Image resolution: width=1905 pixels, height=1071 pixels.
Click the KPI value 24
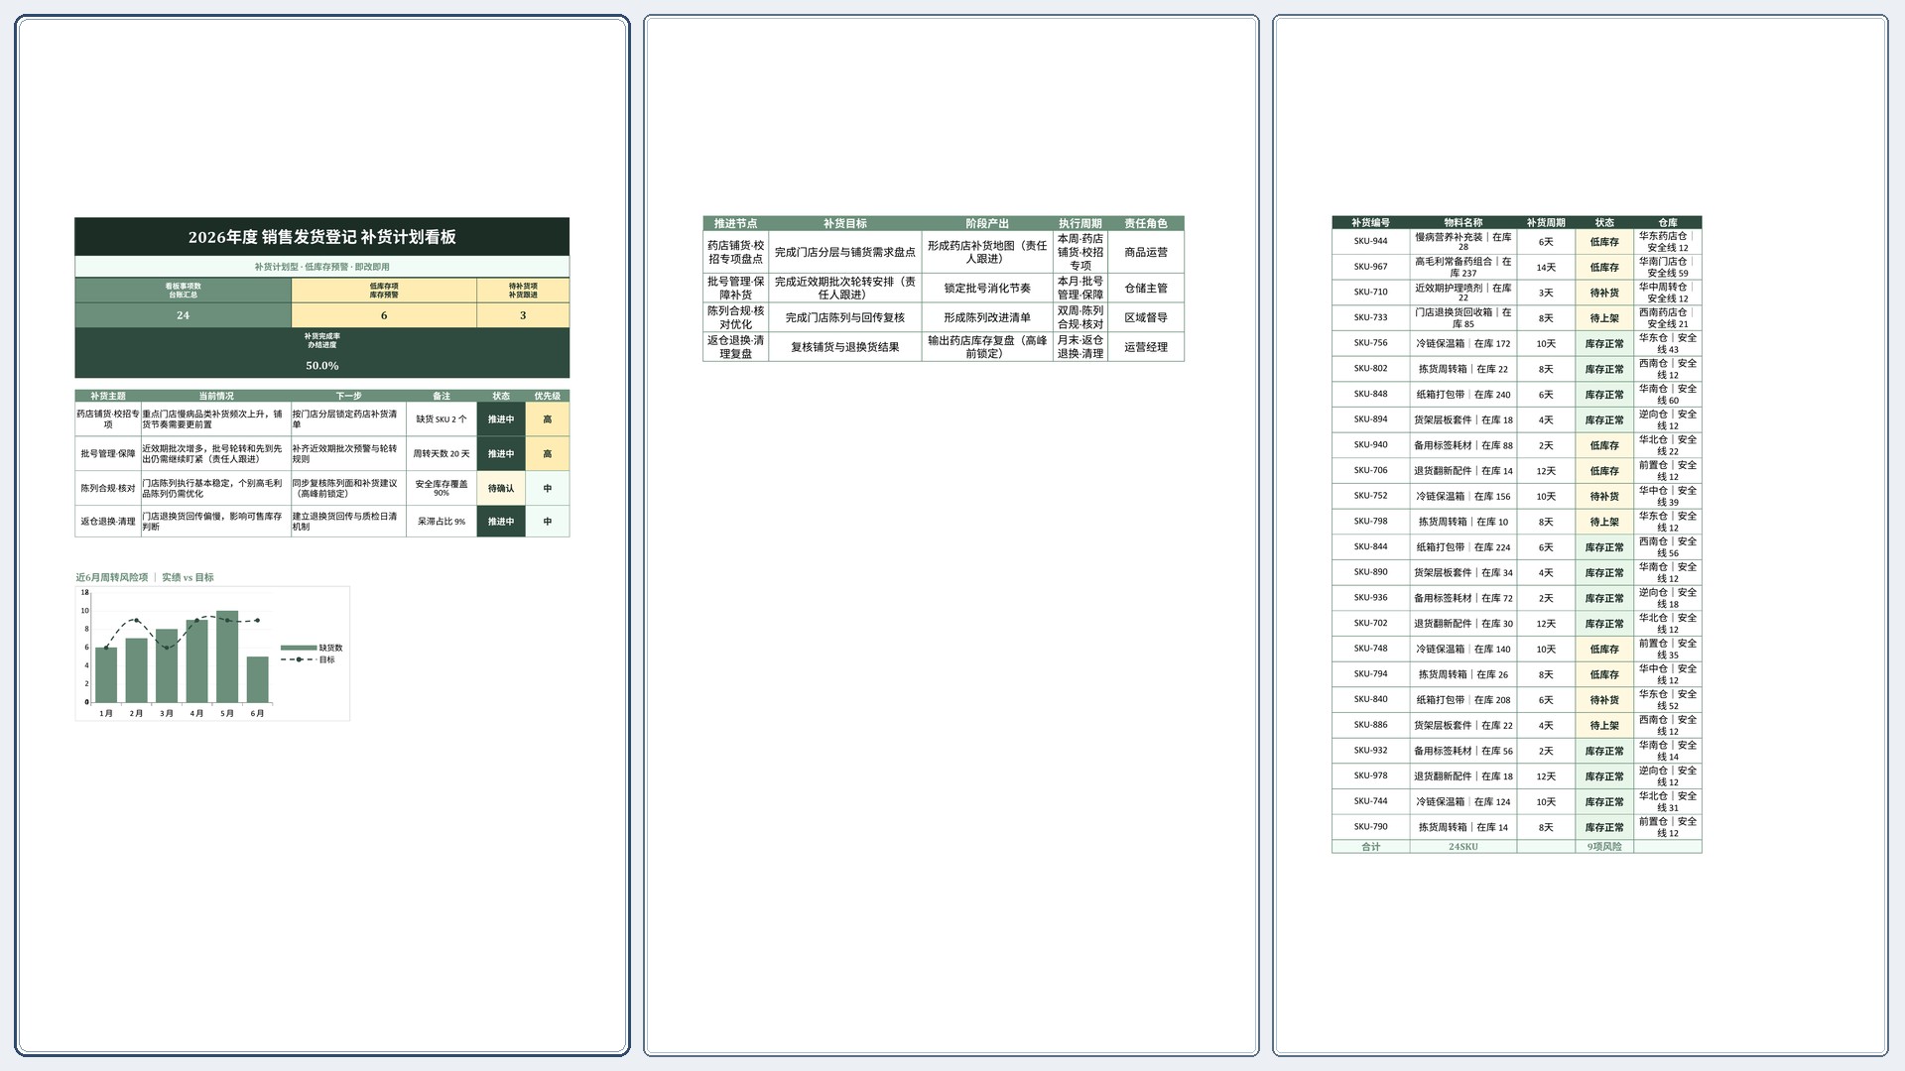[x=183, y=315]
